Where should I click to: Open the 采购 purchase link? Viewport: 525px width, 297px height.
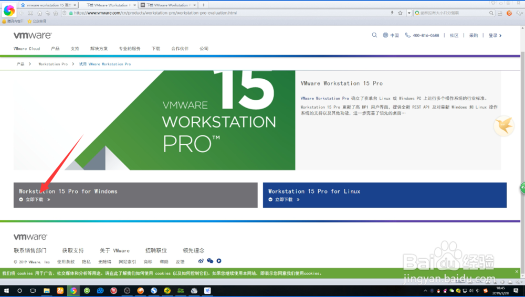pos(474,35)
